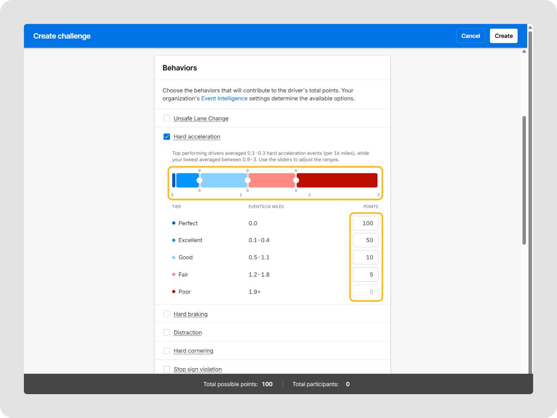Edit the Perfect tier points field

click(366, 223)
